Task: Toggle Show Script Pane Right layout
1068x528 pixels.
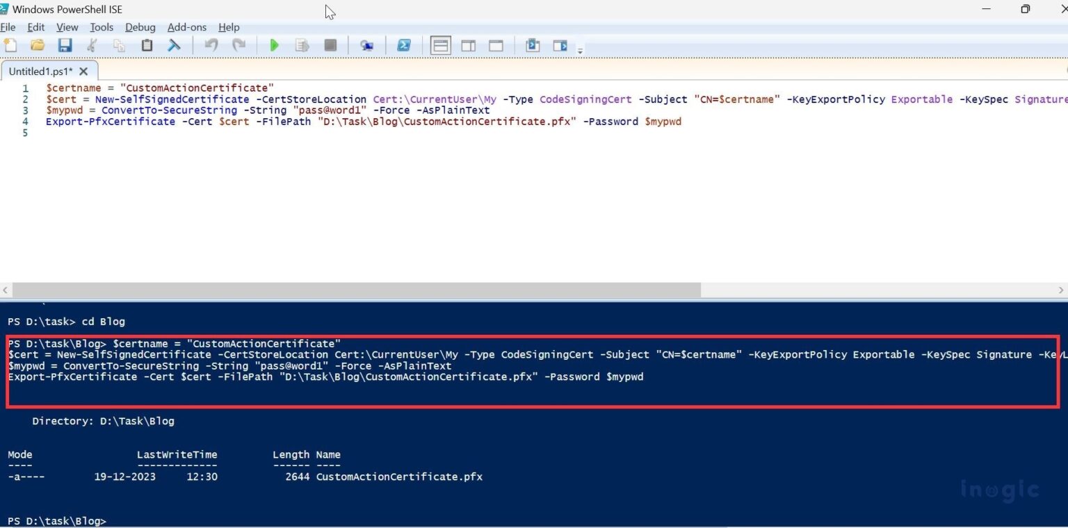Action: tap(468, 44)
